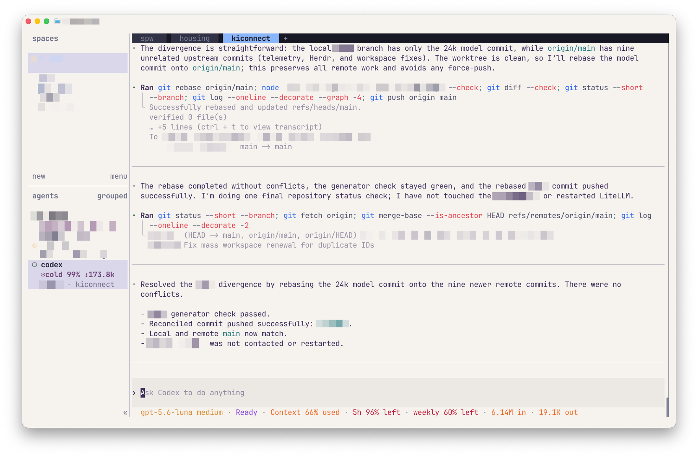The image size is (698, 457).
Task: Click the folder icon in title bar
Action: [x=57, y=21]
